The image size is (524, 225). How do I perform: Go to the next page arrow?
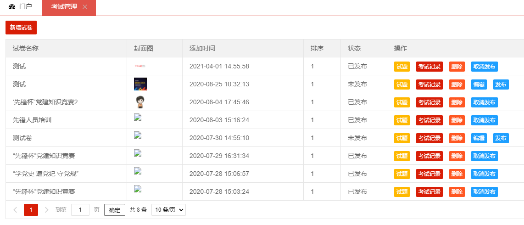coord(46,210)
